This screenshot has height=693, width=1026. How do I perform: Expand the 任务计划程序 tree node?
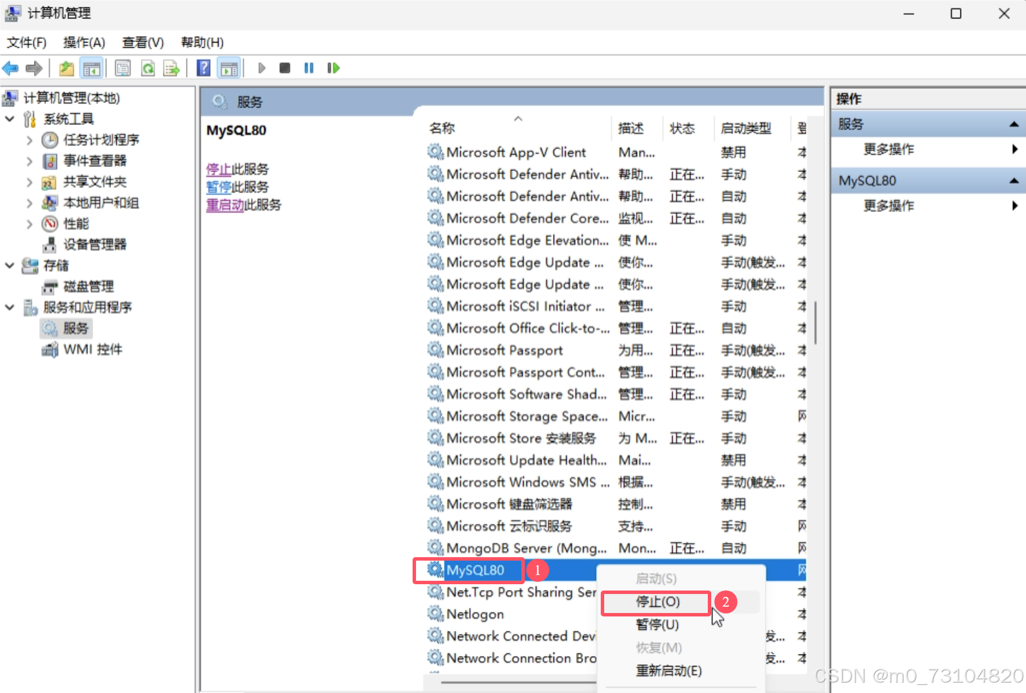pos(29,140)
